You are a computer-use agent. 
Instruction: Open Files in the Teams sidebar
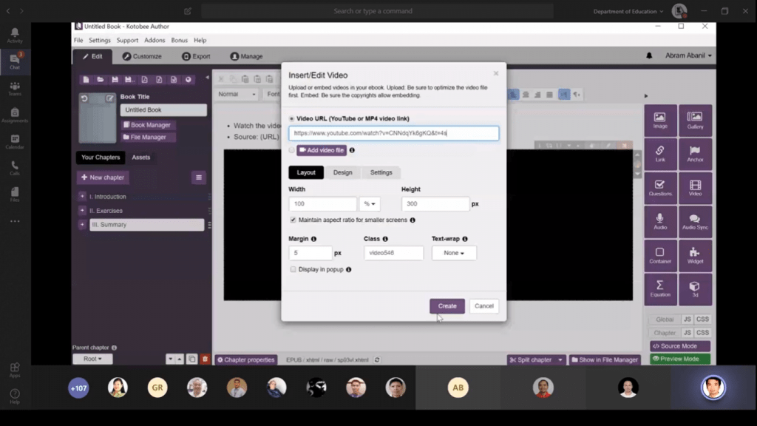[15, 195]
